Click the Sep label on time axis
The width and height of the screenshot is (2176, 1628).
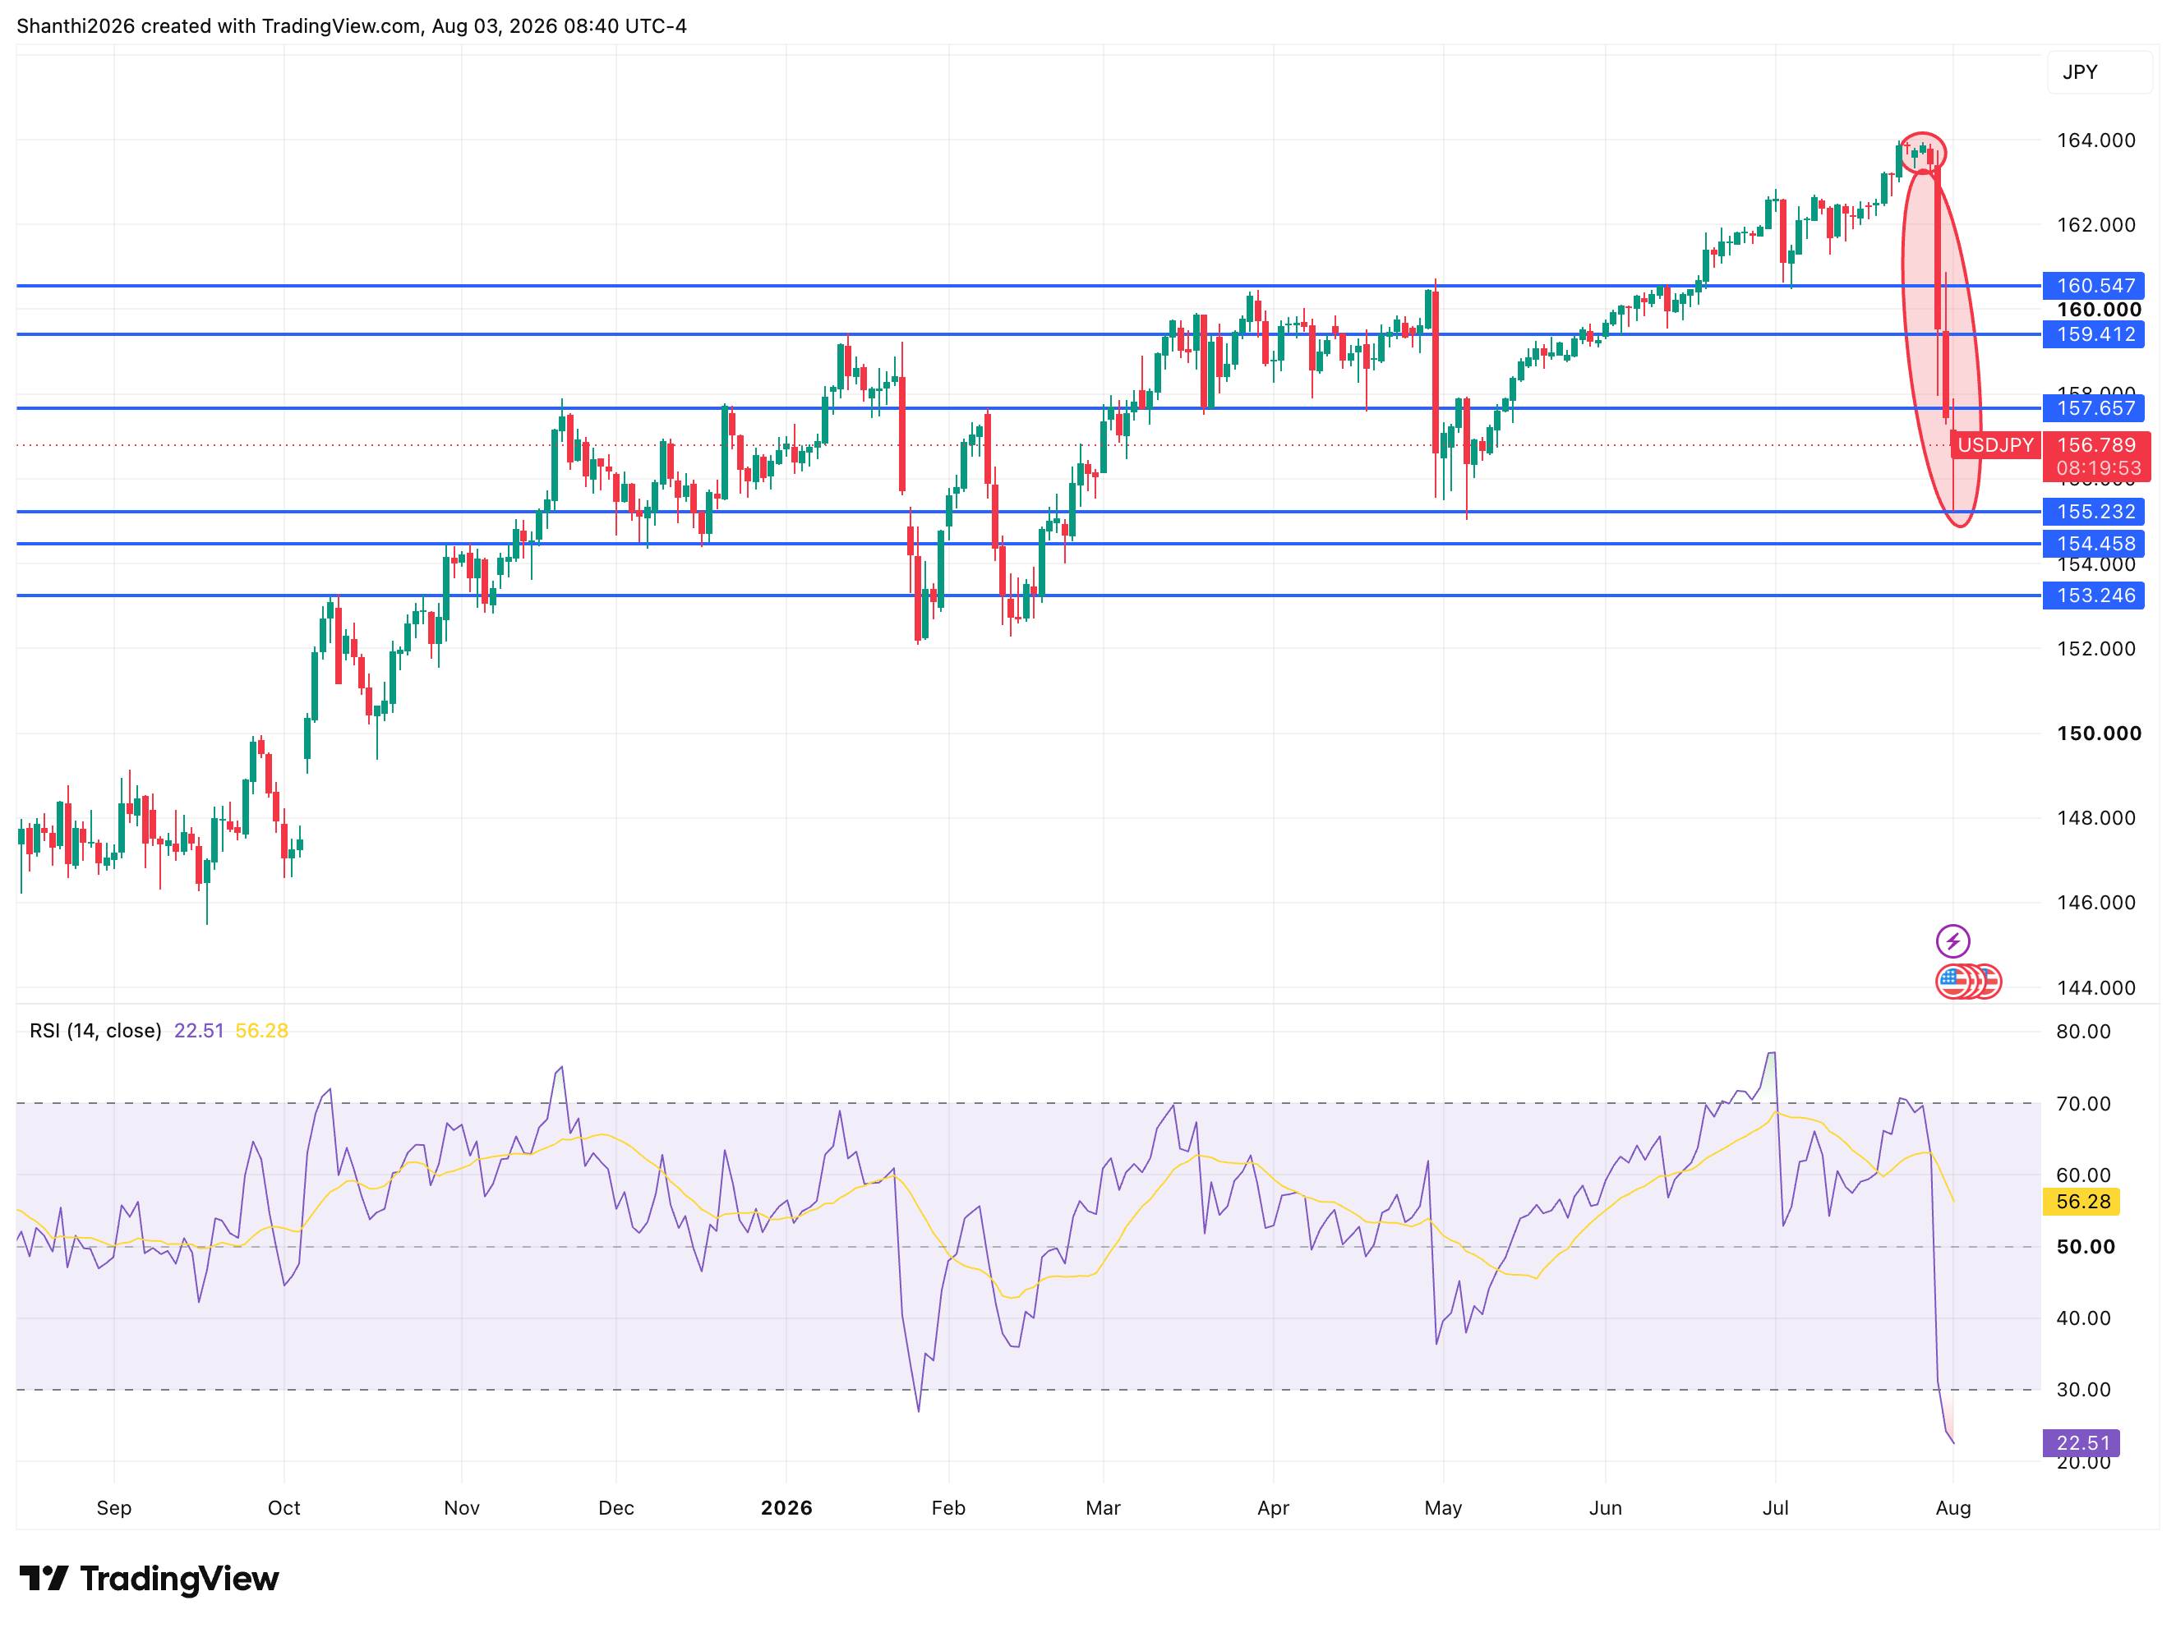click(x=114, y=1508)
